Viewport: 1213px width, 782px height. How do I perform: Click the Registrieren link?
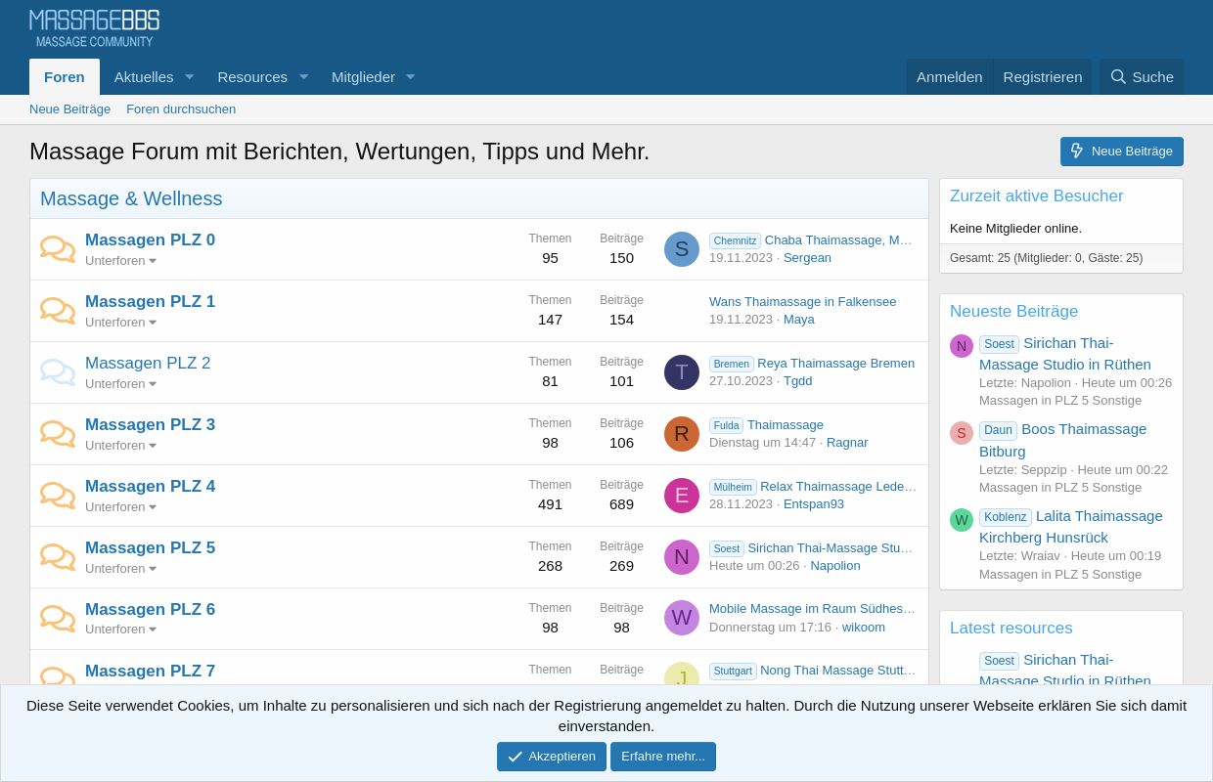pyautogui.click(x=1043, y=76)
